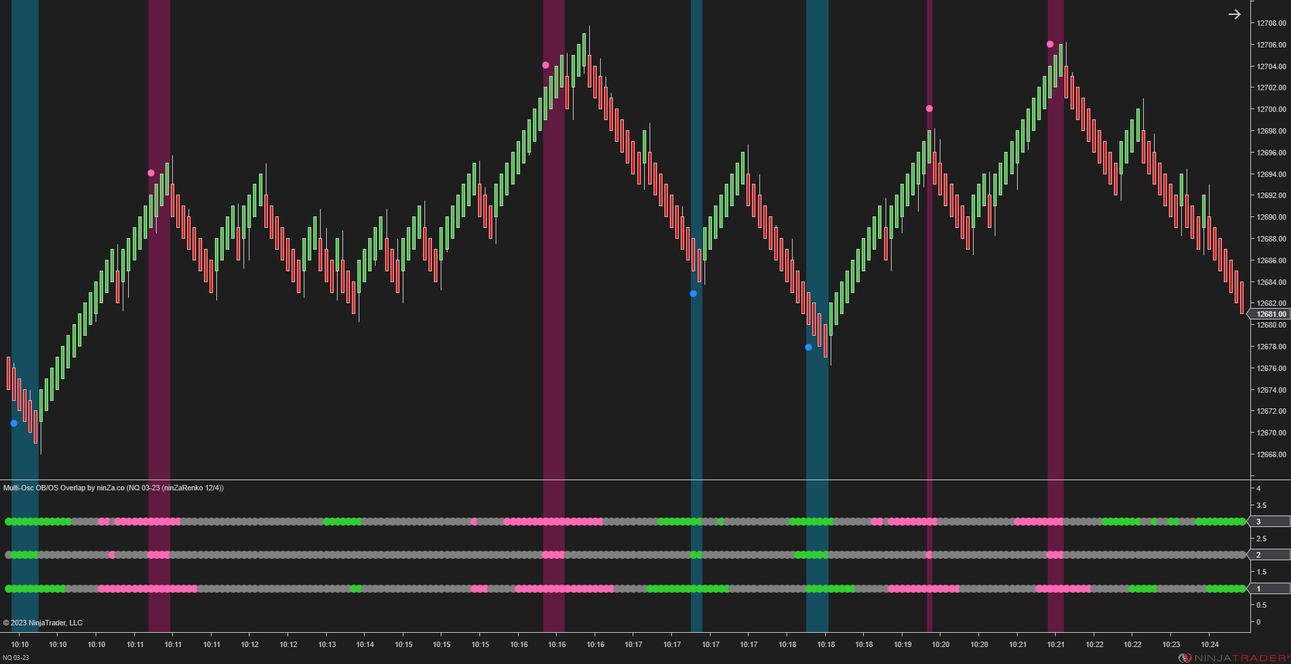Select a green dot on oscillator row 1
The width and height of the screenshot is (1291, 664).
click(34, 589)
